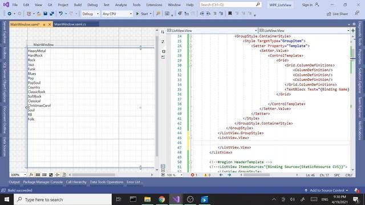Click the Feedback icon at top right
The height and width of the screenshot is (205, 365).
(x=357, y=14)
